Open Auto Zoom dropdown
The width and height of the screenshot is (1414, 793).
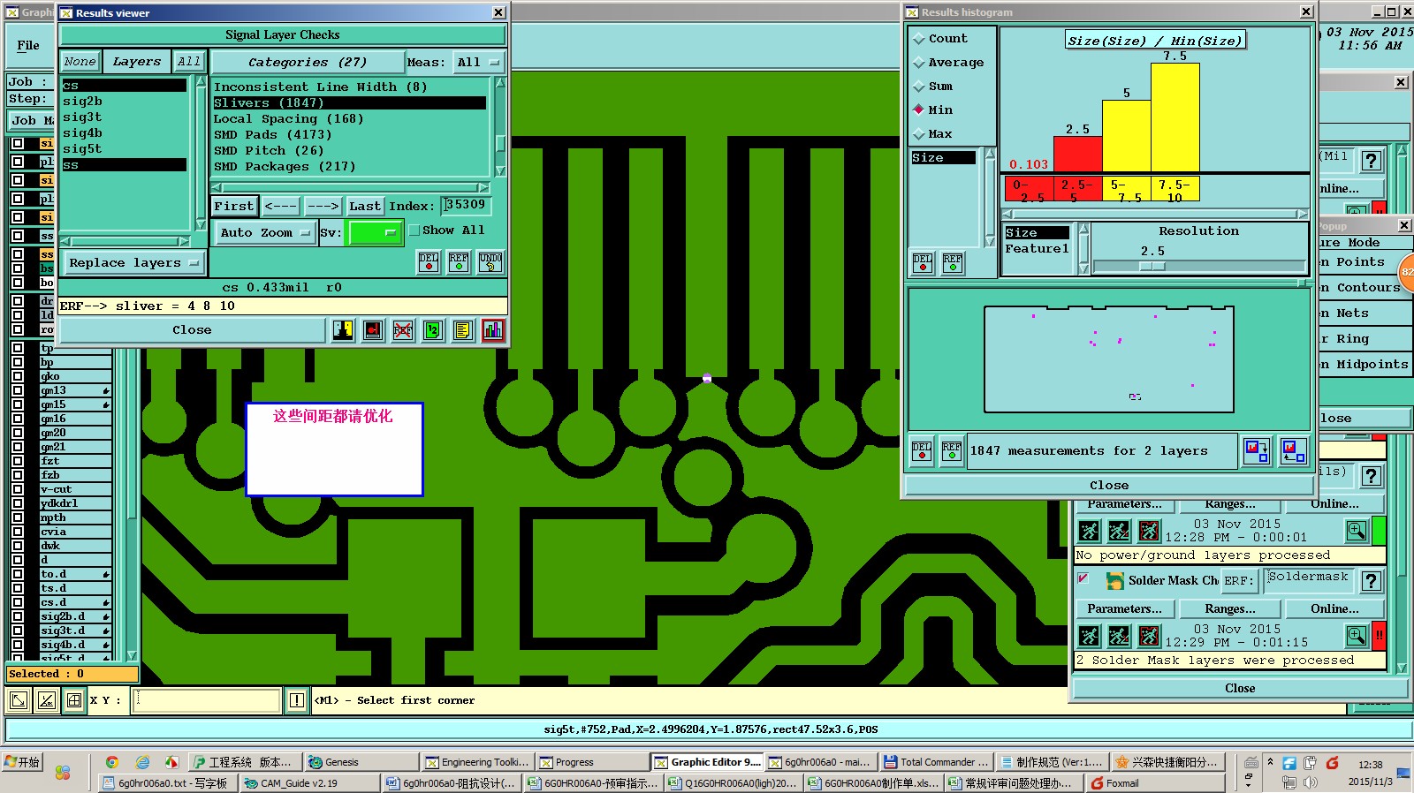[265, 233]
